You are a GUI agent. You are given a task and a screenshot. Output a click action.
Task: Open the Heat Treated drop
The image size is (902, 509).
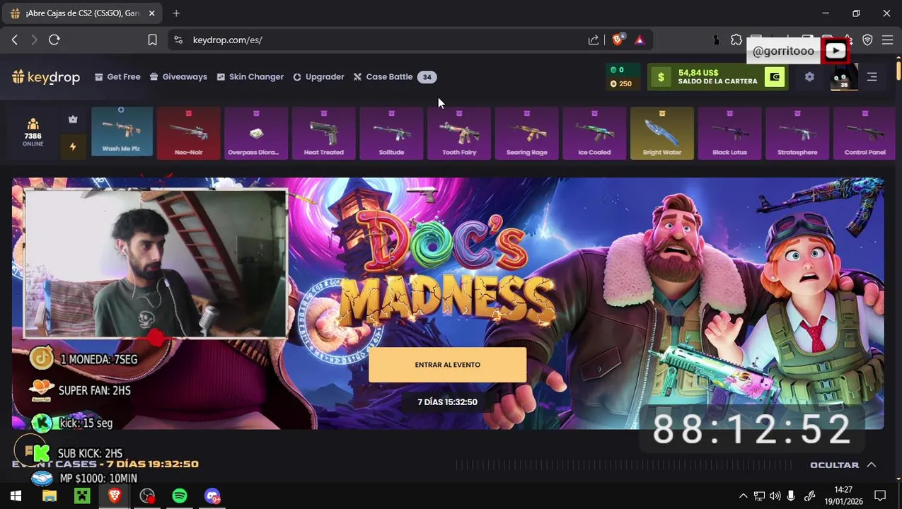pyautogui.click(x=323, y=133)
